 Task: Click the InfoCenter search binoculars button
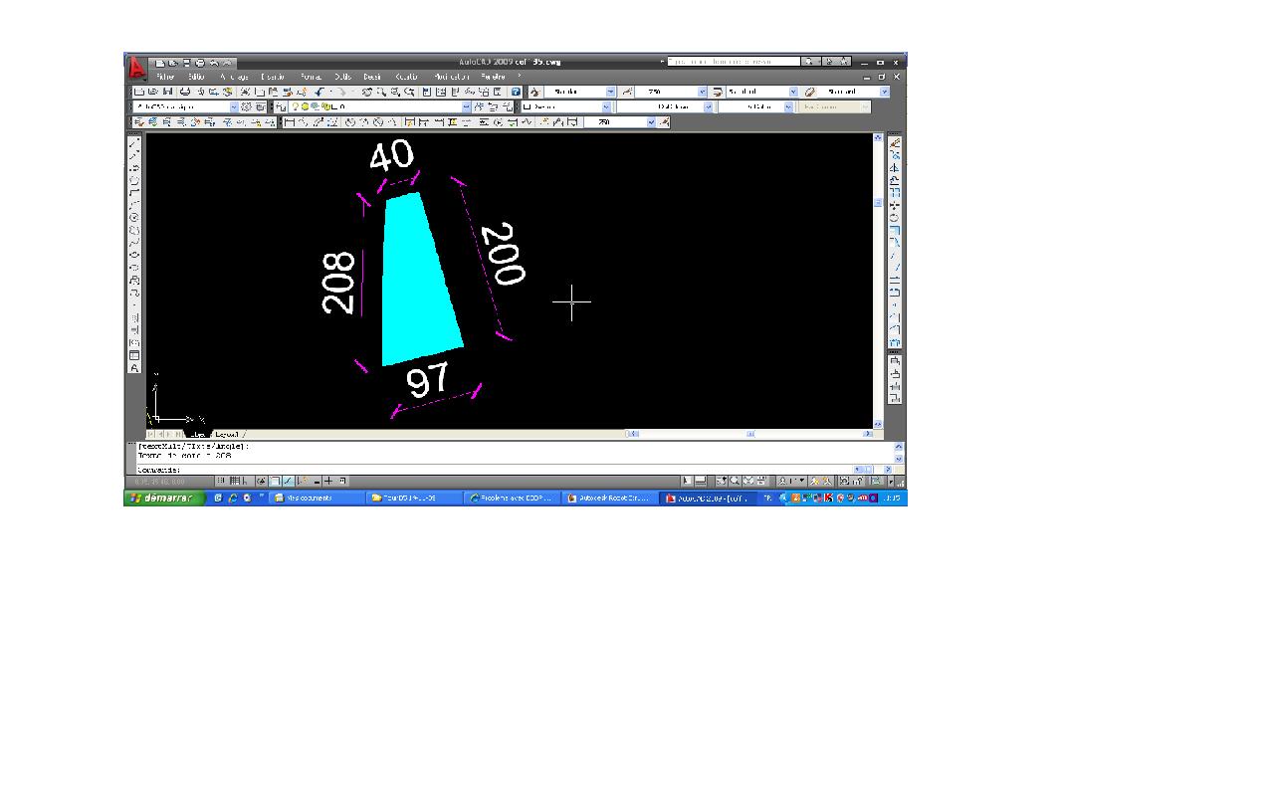point(811,62)
